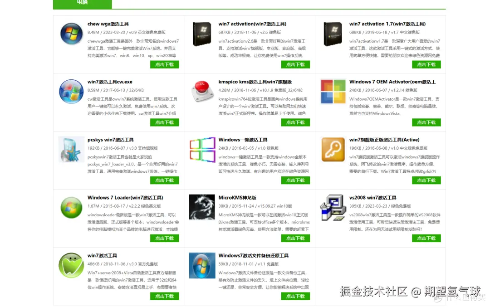This screenshot has height=307, width=490.
Task: Open Windows一键激活工具 title link
Action: pyautogui.click(x=243, y=140)
